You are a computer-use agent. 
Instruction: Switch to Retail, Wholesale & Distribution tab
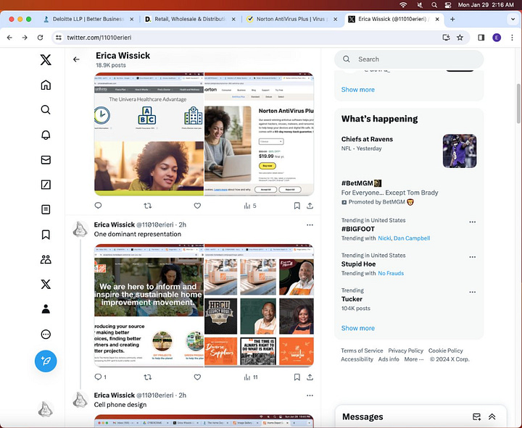click(x=190, y=20)
